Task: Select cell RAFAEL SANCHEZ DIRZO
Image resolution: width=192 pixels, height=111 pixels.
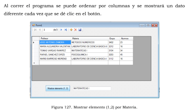Action: [x=55, y=55]
